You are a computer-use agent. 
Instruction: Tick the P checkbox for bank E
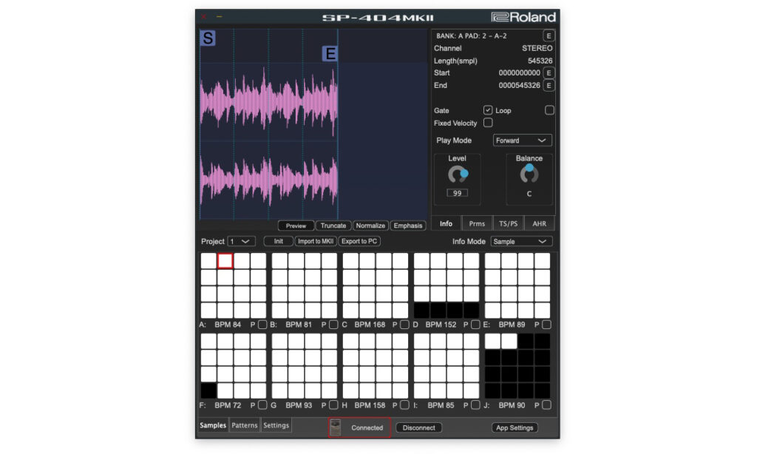(x=546, y=325)
